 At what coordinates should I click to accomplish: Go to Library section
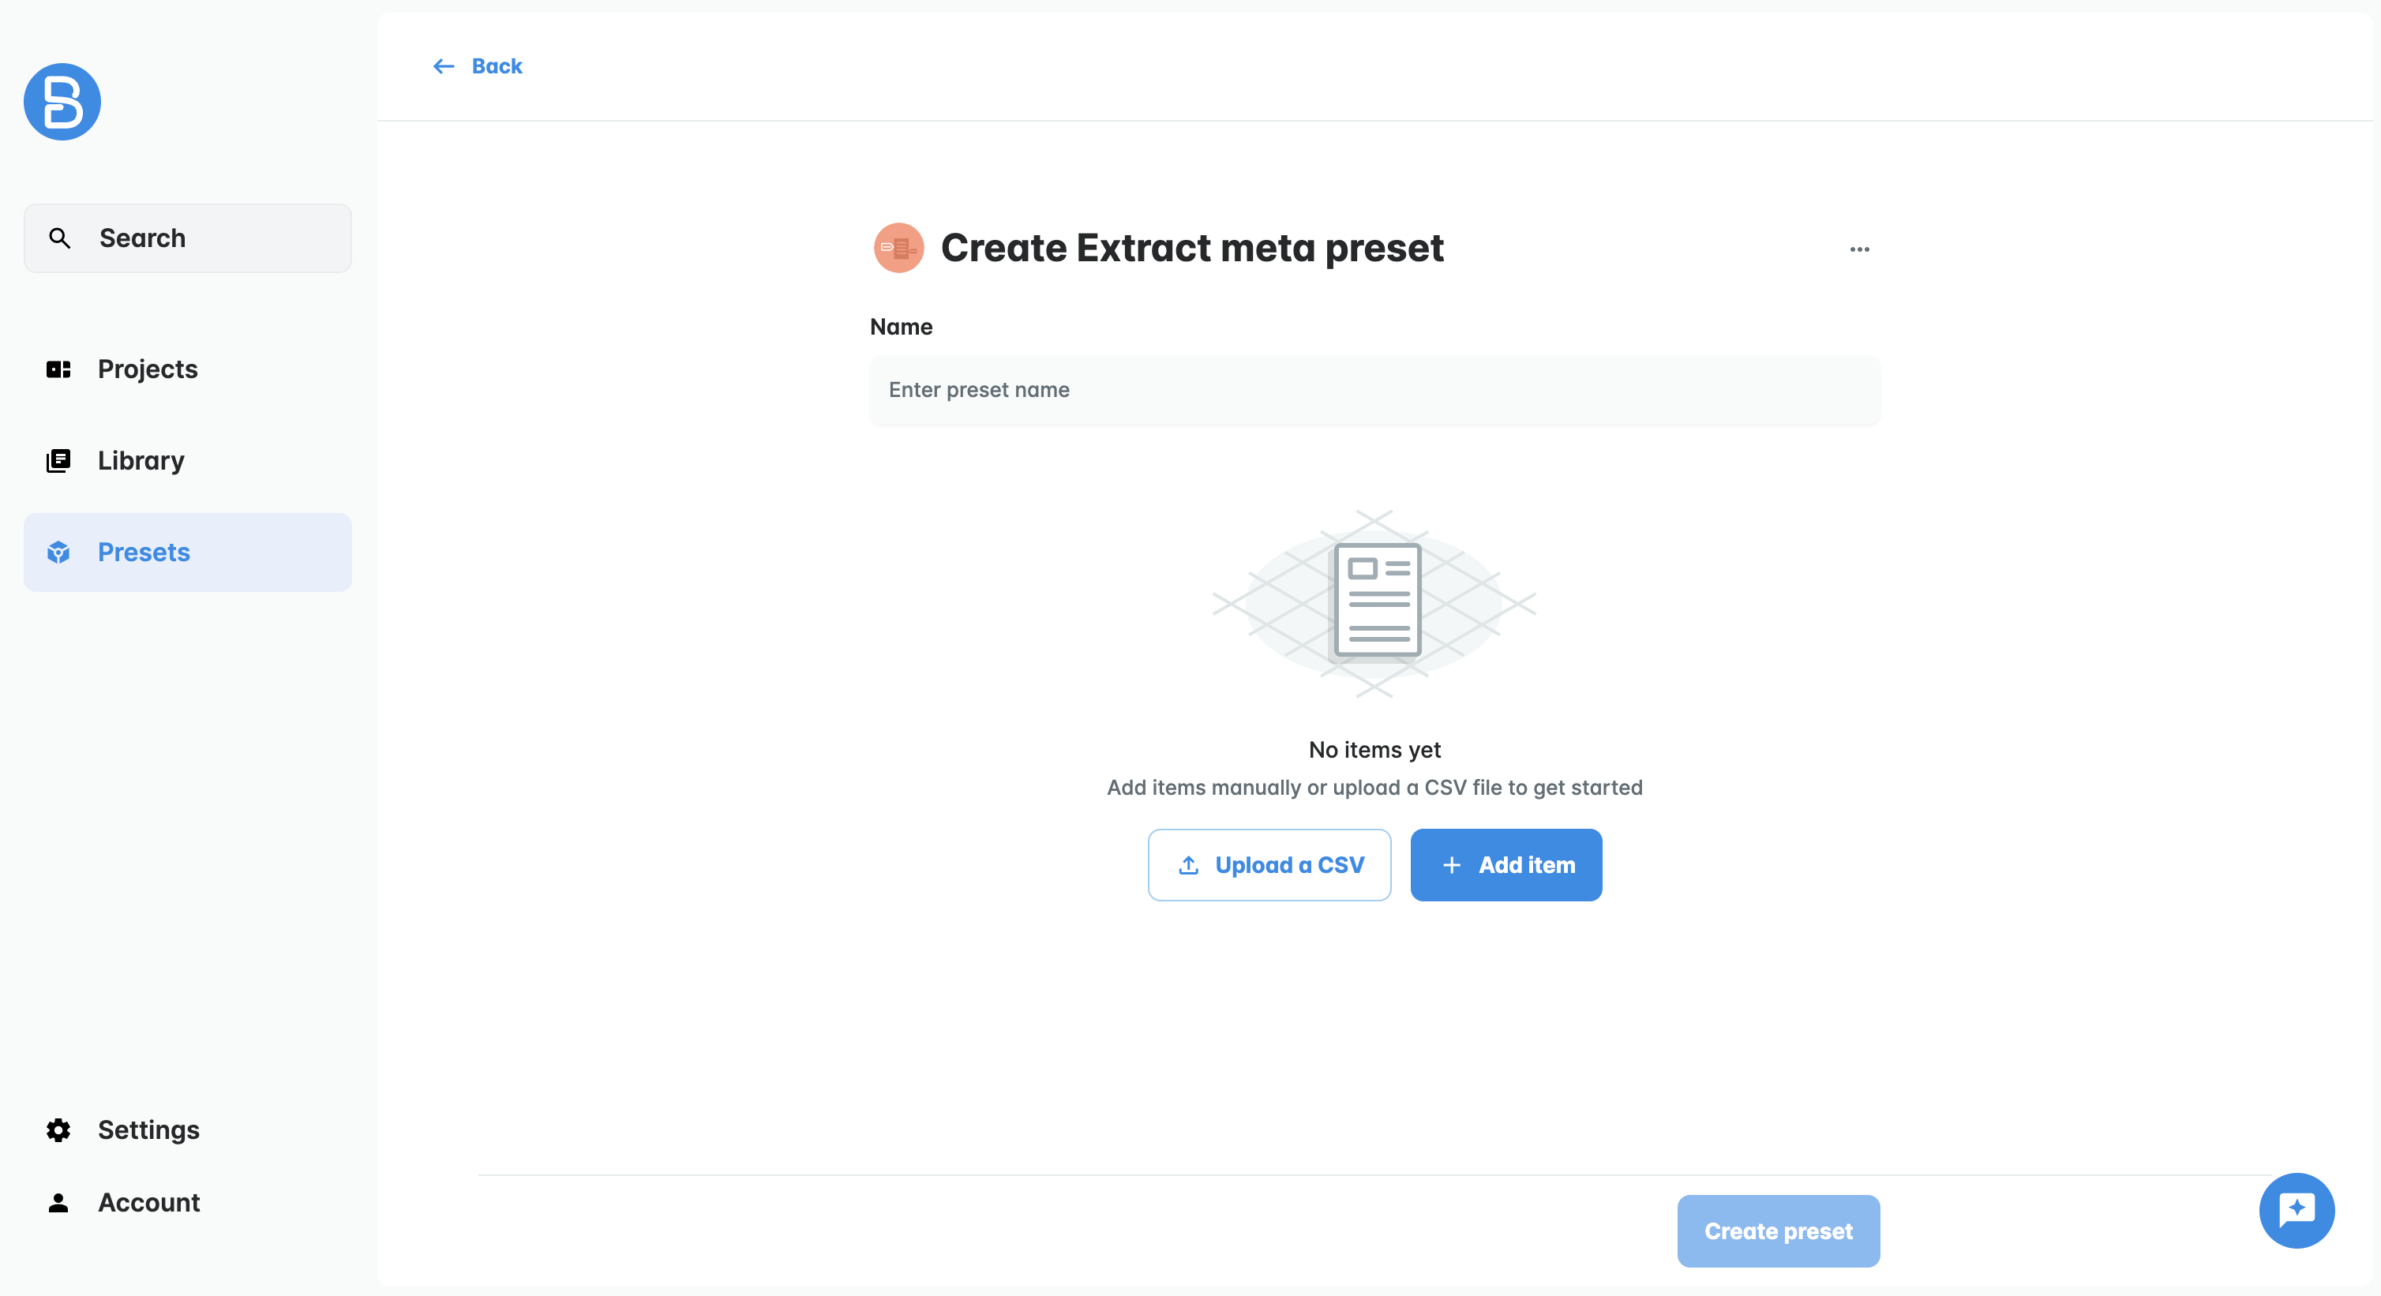(x=141, y=460)
